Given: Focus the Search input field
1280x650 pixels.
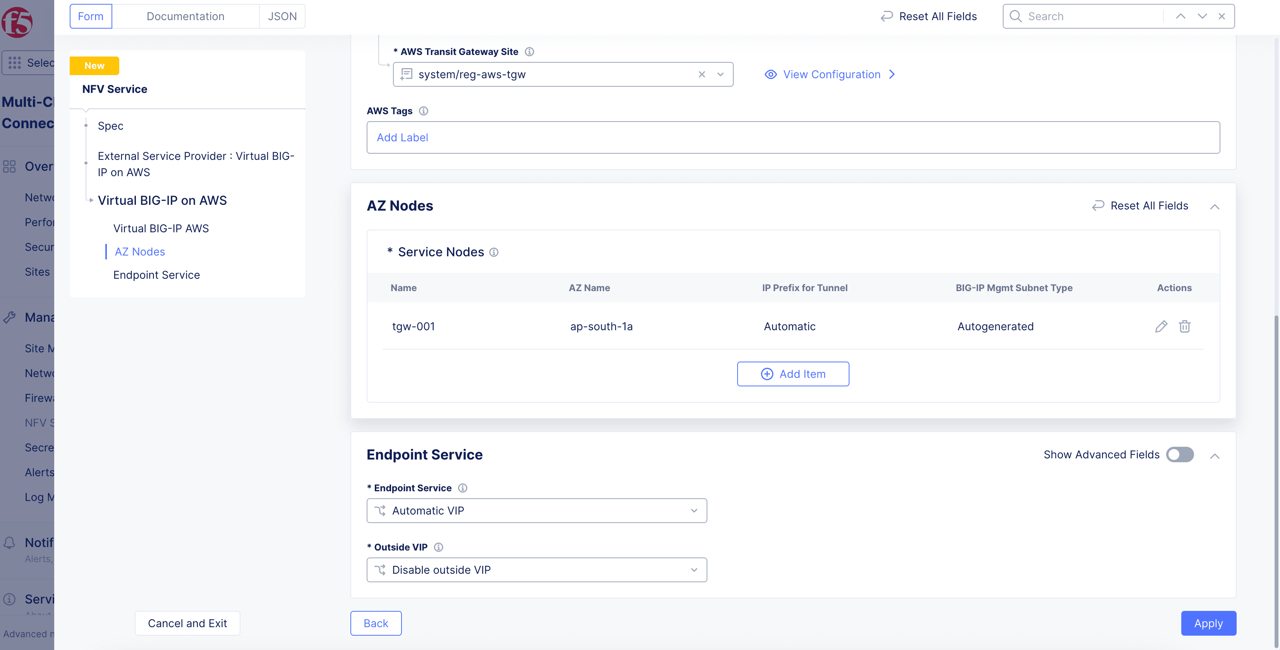Looking at the screenshot, I should (1093, 16).
